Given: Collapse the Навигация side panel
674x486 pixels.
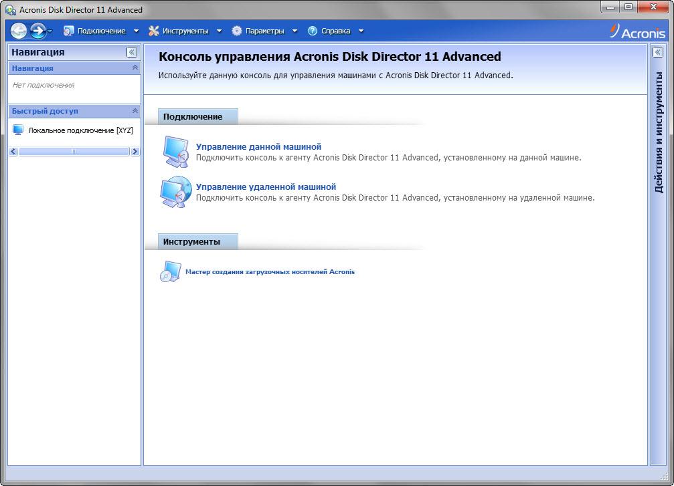Looking at the screenshot, I should (x=132, y=52).
